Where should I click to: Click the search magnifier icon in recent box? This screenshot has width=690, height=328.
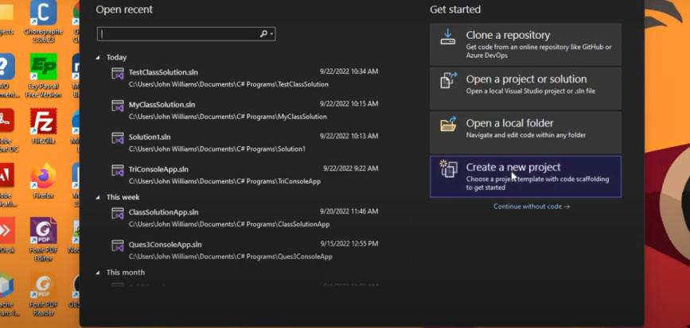pos(263,34)
